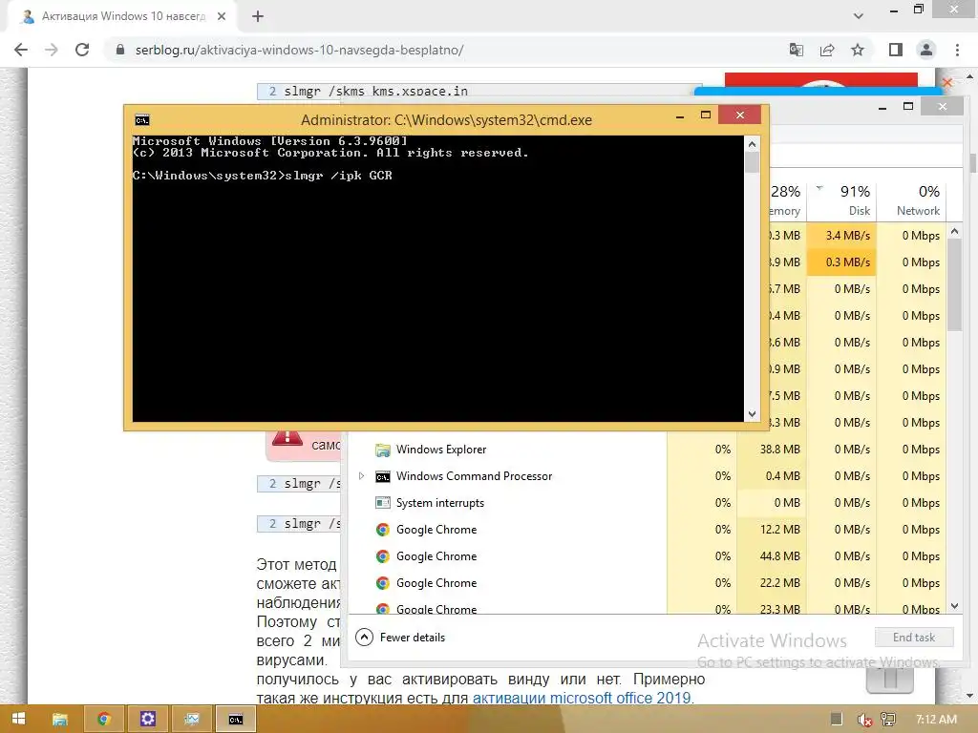Toggle Chrome side panel icon
The width and height of the screenshot is (978, 733).
point(896,50)
